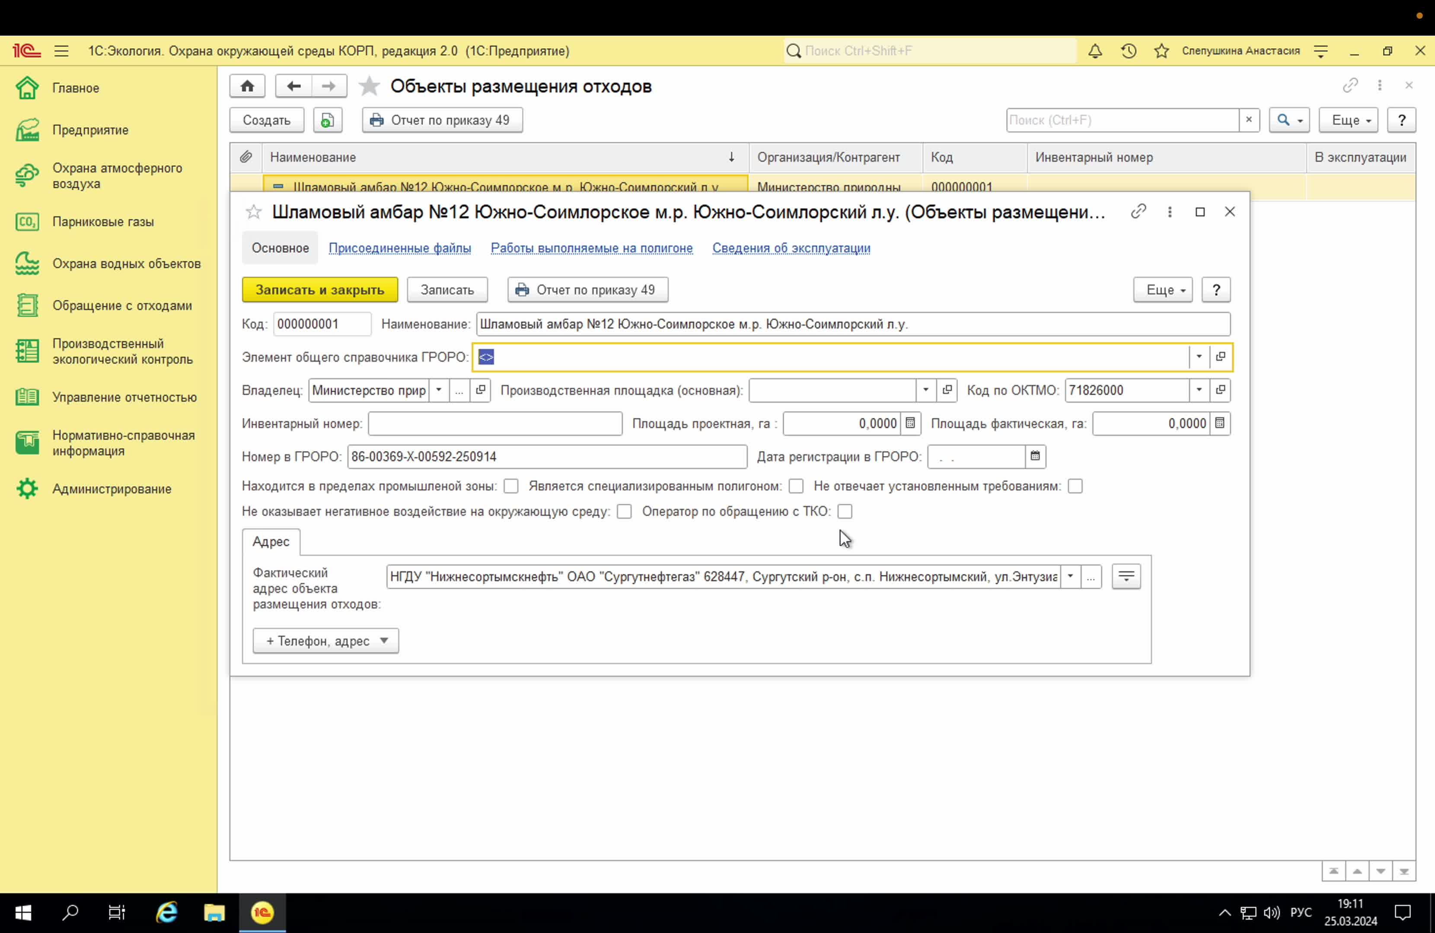Click 'Записать' button
Viewport: 1435px width, 933px height.
coord(447,290)
